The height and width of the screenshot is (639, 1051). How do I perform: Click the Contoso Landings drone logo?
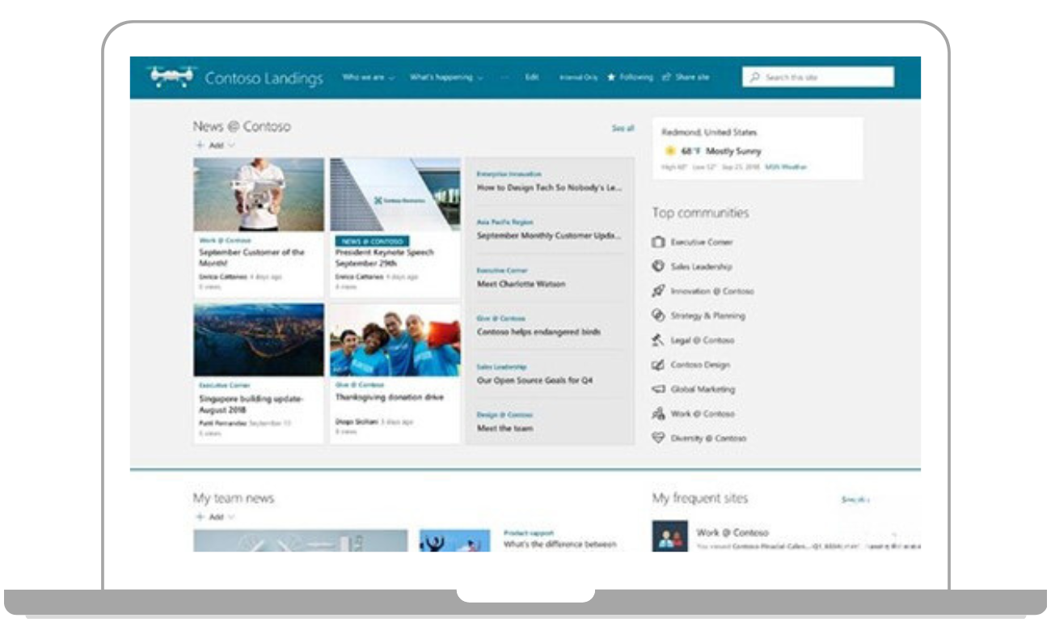171,75
